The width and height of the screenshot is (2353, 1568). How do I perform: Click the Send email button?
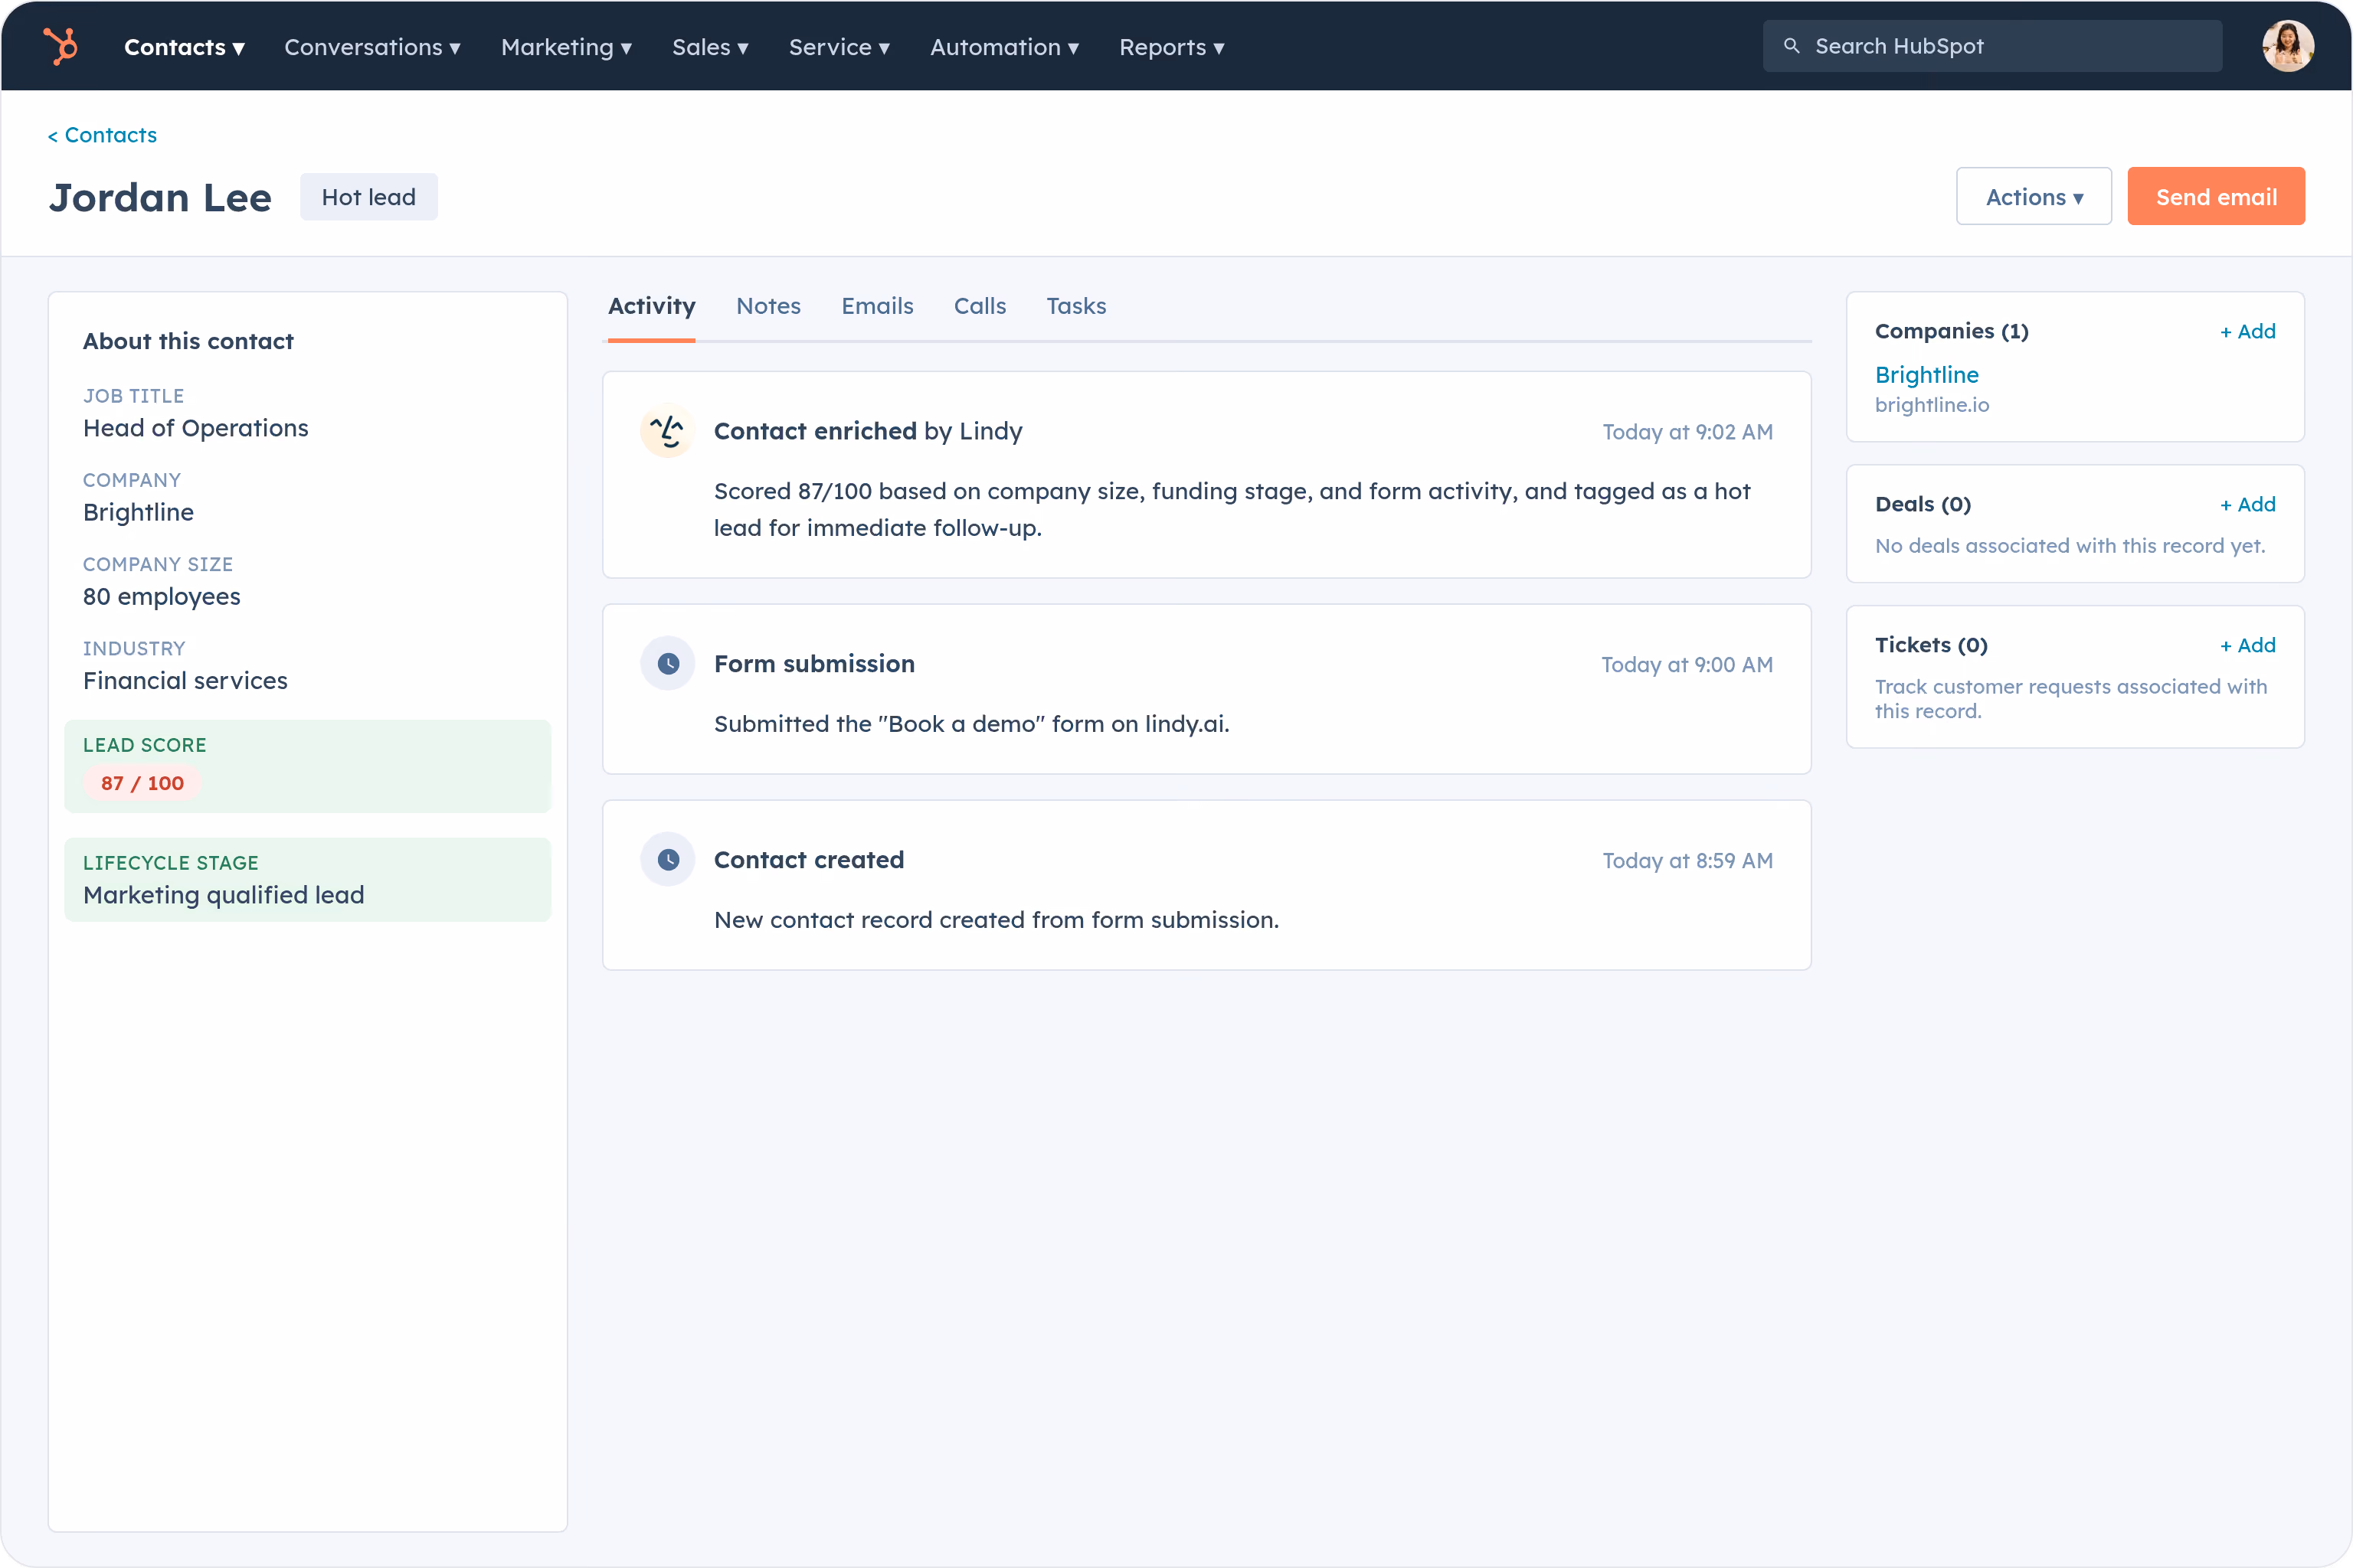point(2216,196)
